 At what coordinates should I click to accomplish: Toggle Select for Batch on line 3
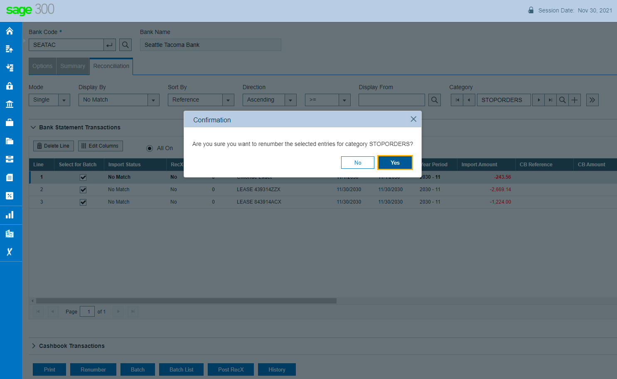pyautogui.click(x=83, y=202)
